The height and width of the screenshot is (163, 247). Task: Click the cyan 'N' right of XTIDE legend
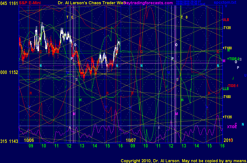pyautogui.click(x=243, y=124)
